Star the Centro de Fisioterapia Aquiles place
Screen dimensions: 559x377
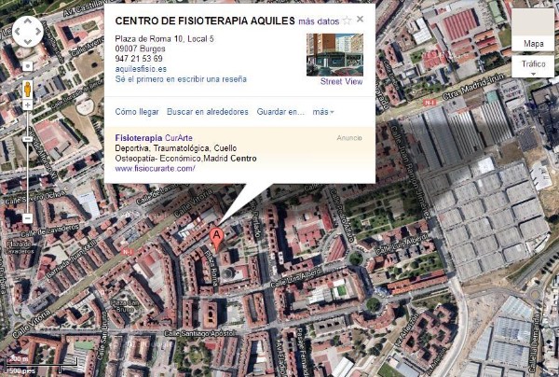pyautogui.click(x=347, y=21)
